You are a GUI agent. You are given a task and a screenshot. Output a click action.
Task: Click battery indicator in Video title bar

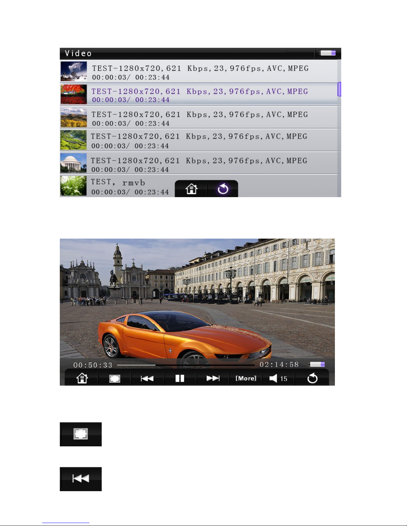pos(328,53)
